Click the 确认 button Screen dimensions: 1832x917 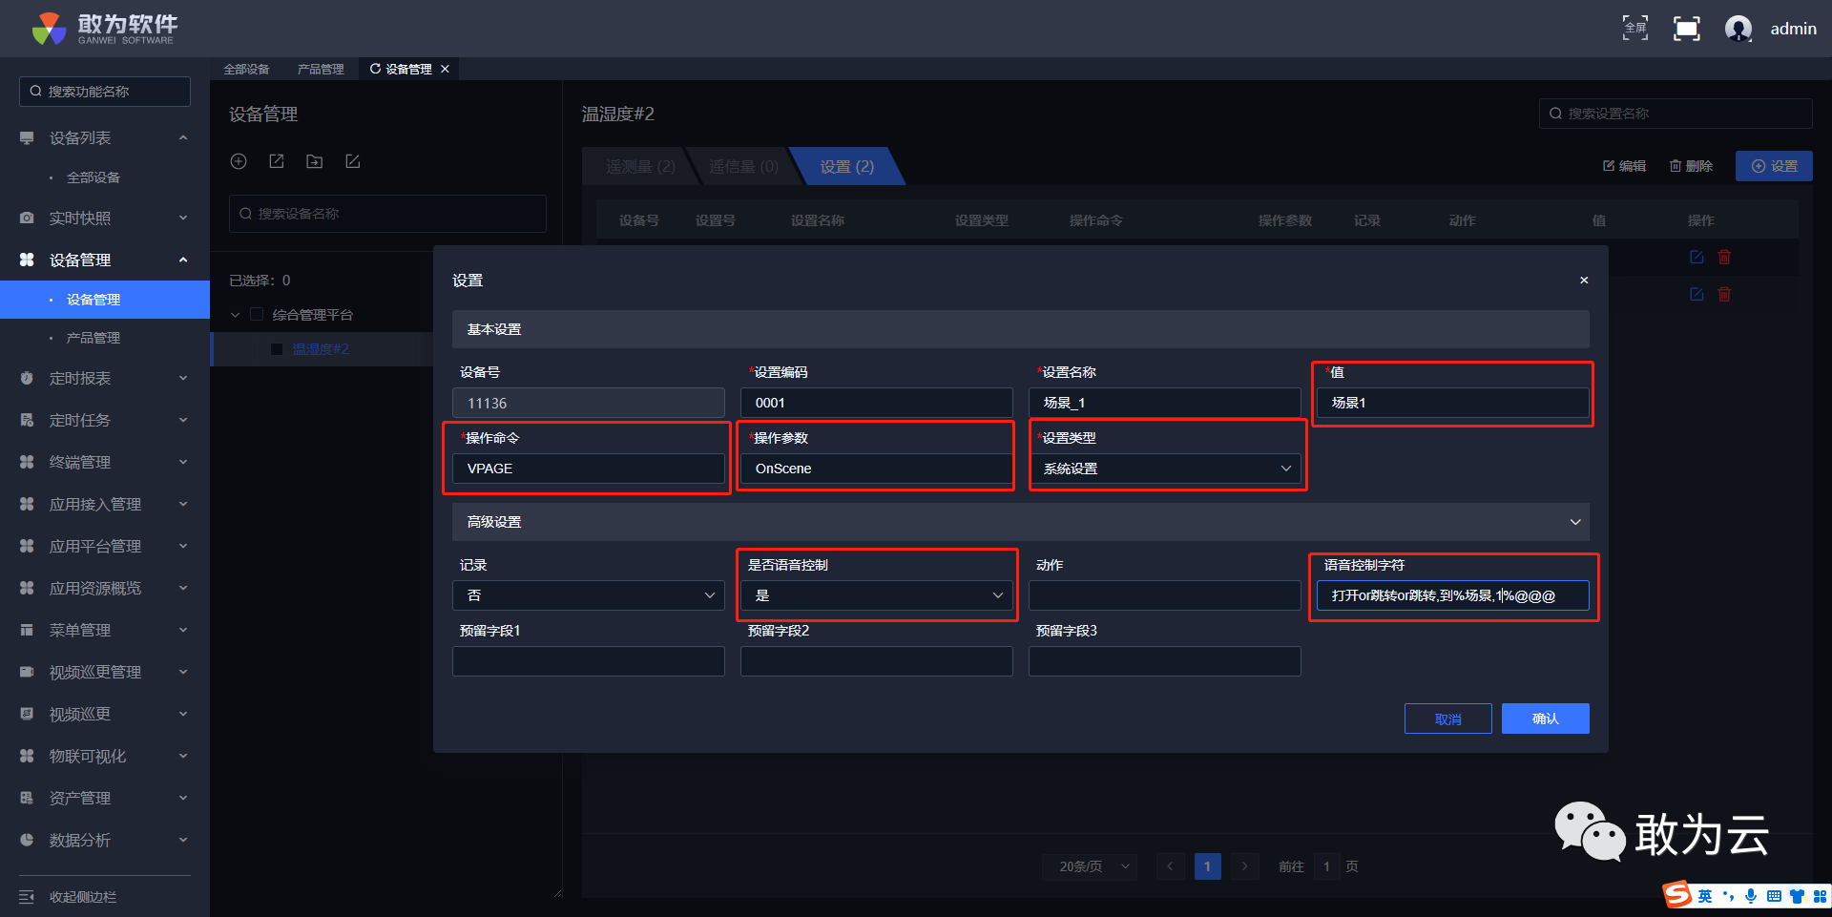[1546, 719]
